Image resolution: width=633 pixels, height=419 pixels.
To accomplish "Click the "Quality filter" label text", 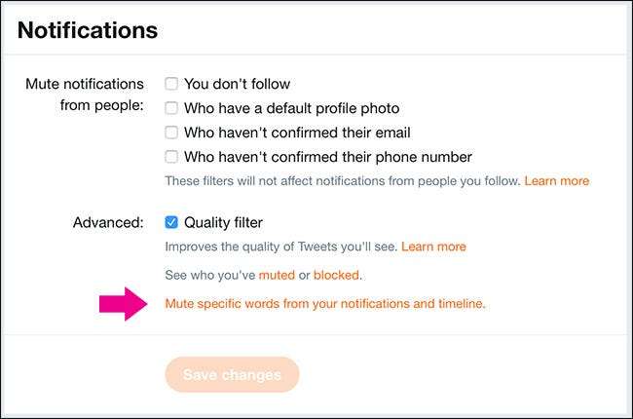I will (223, 222).
